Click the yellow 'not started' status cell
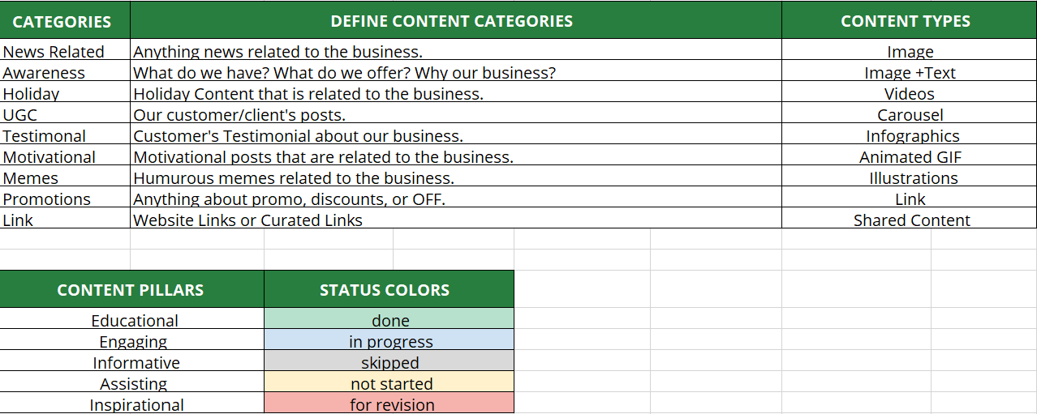Image resolution: width=1037 pixels, height=414 pixels. point(389,382)
